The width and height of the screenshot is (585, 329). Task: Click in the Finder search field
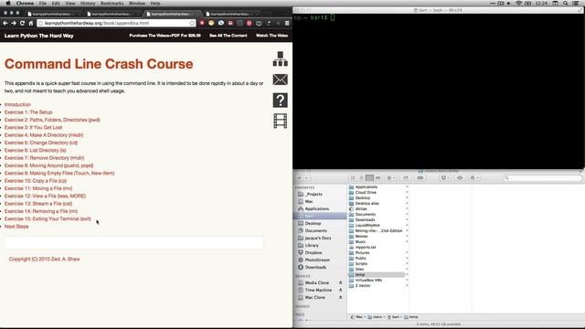(x=542, y=178)
